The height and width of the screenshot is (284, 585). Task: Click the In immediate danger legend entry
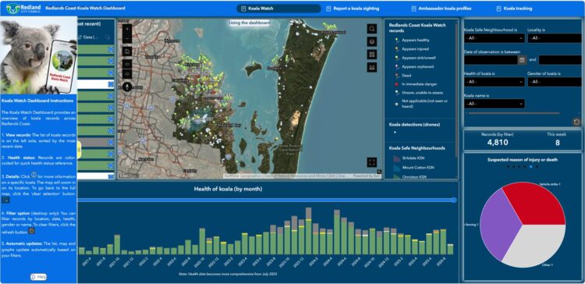click(416, 84)
